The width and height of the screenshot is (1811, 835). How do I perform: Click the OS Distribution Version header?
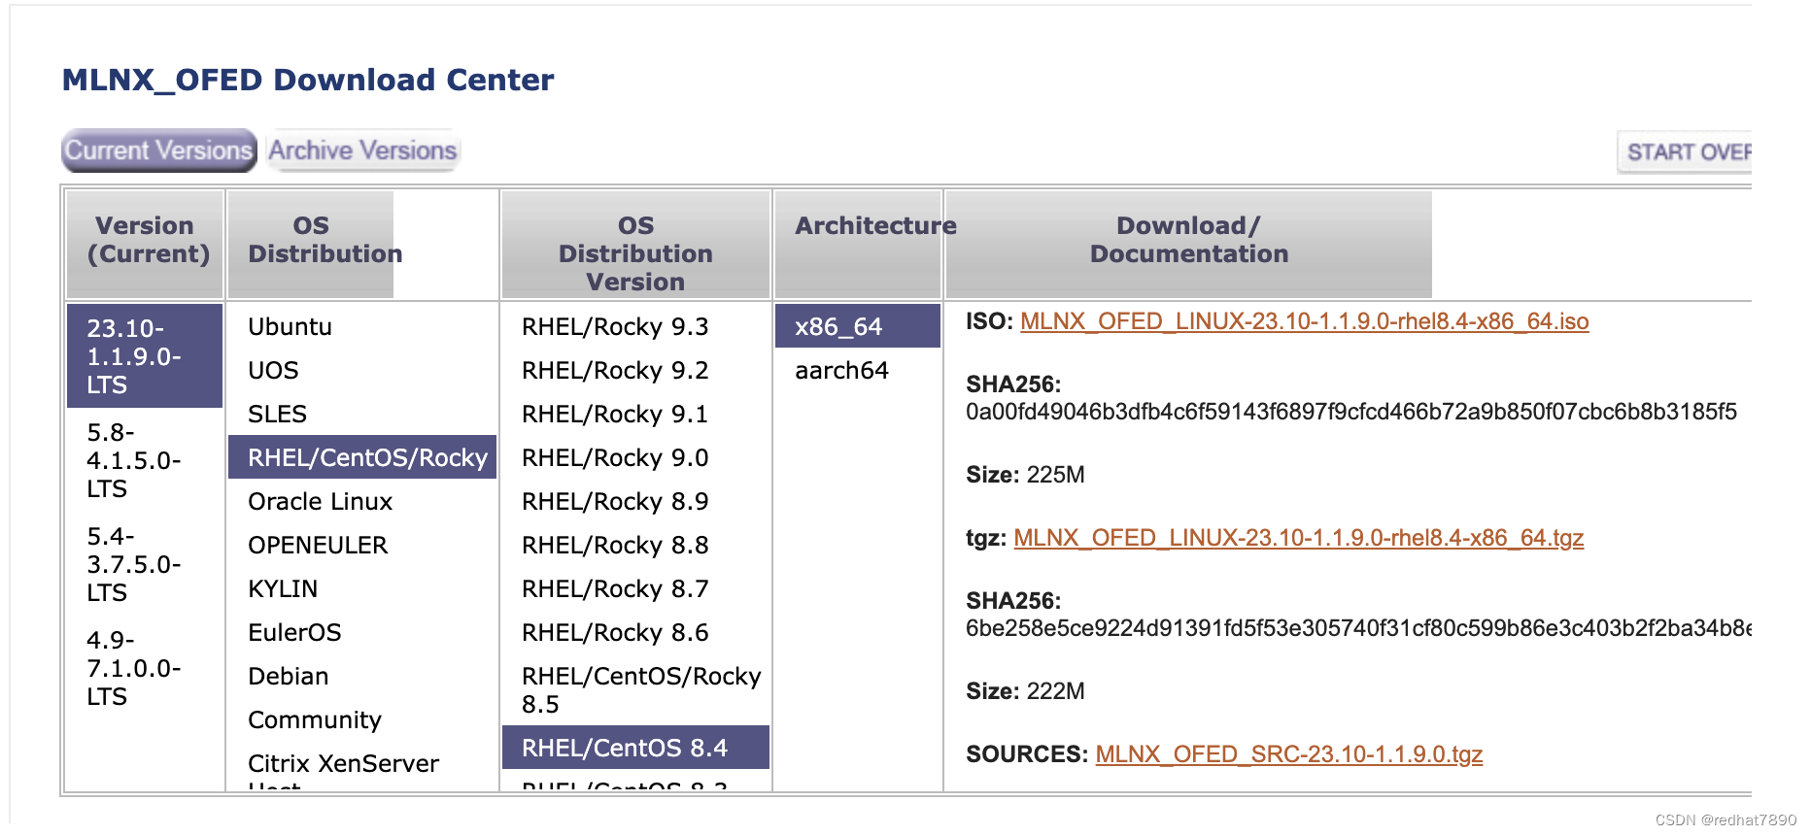[x=635, y=245]
